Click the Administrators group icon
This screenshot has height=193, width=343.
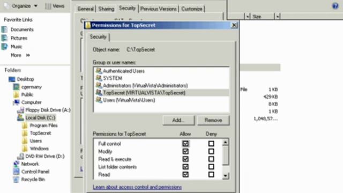(99, 85)
